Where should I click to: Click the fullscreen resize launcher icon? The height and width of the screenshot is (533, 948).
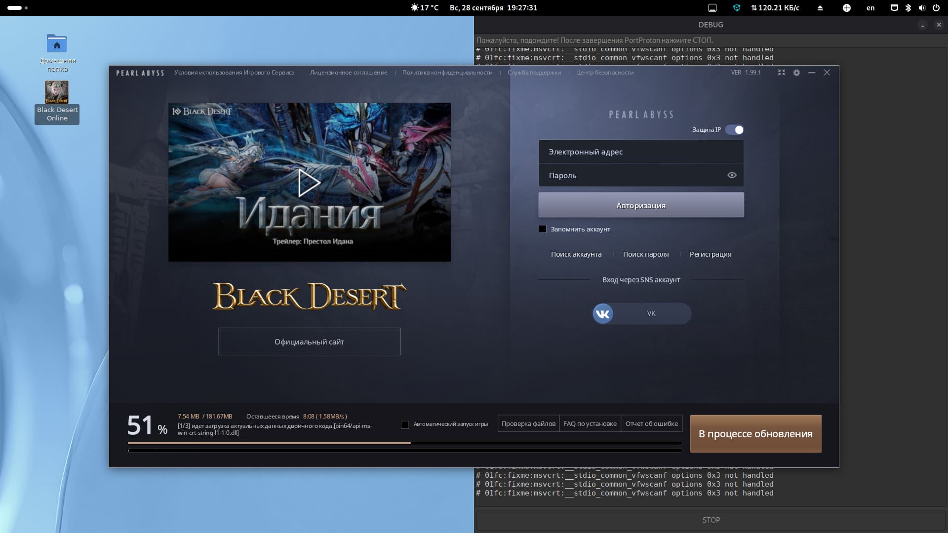pos(781,73)
